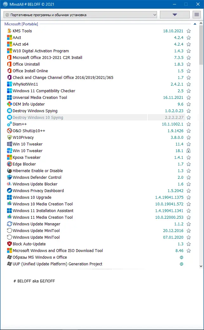This screenshot has width=204, height=330.
Task: Toggle the star next to Dism++
Action: pyautogui.click(x=189, y=124)
